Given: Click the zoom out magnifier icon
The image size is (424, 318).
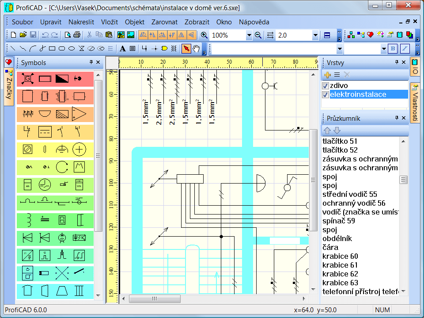Looking at the screenshot, I should [x=258, y=35].
